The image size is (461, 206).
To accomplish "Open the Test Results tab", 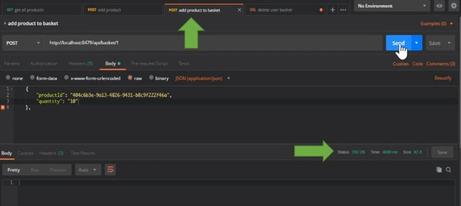I will [83, 153].
